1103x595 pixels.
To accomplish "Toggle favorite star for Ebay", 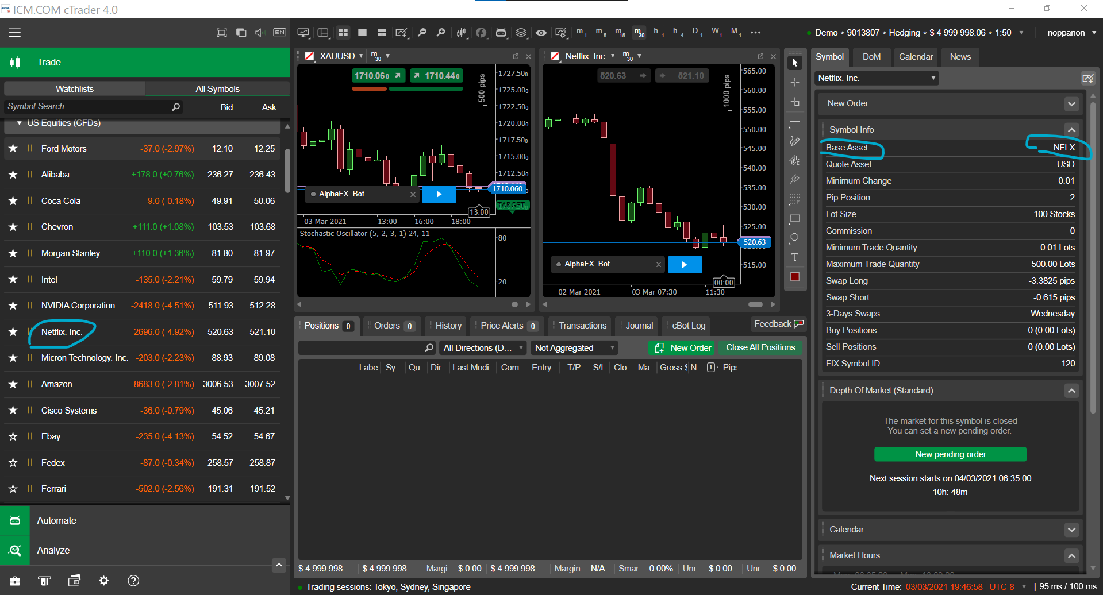I will tap(13, 436).
